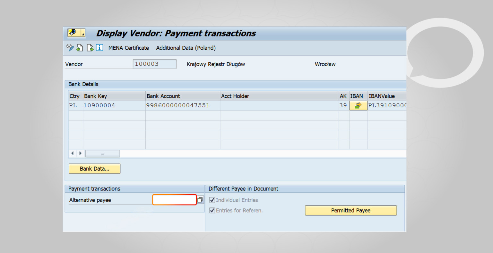Select the next record icon

coord(90,47)
